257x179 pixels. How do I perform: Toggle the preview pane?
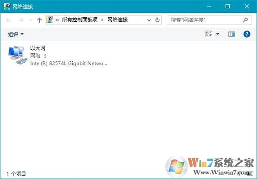(232, 34)
